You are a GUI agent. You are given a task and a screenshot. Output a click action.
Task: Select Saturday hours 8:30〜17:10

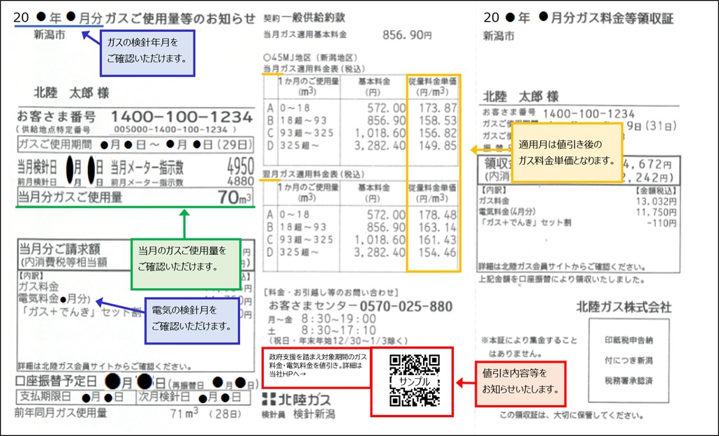tap(339, 330)
